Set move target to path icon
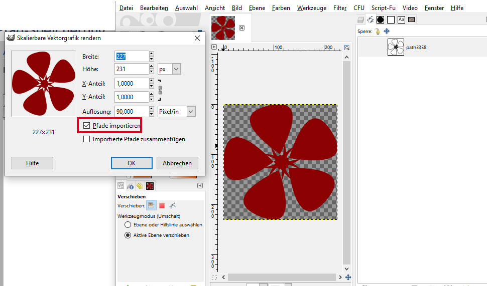This screenshot has height=286, width=487. click(x=172, y=205)
